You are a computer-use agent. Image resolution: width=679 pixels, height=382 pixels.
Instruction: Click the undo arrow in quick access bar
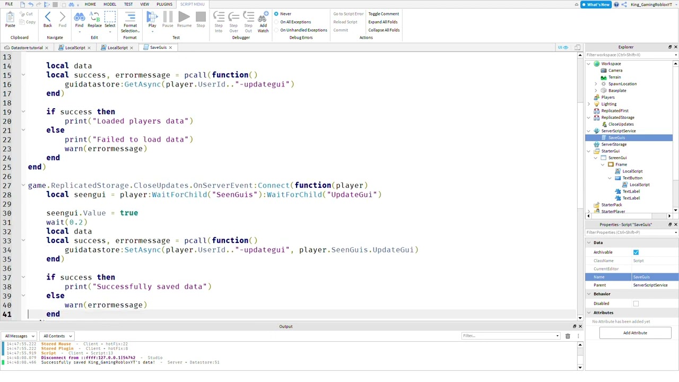pos(30,4)
